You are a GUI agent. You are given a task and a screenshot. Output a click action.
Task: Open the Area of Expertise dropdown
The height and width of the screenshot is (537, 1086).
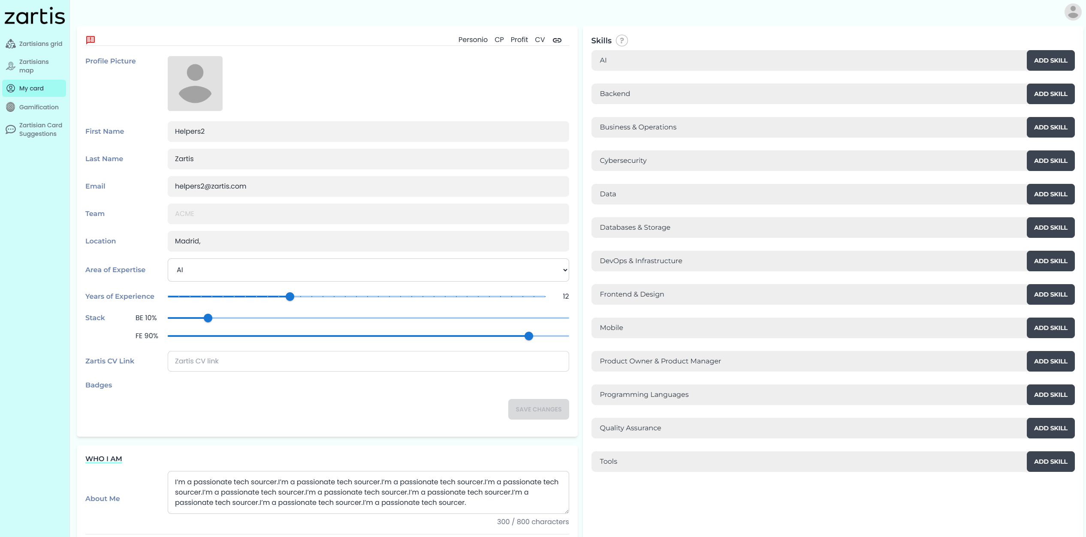click(x=368, y=270)
